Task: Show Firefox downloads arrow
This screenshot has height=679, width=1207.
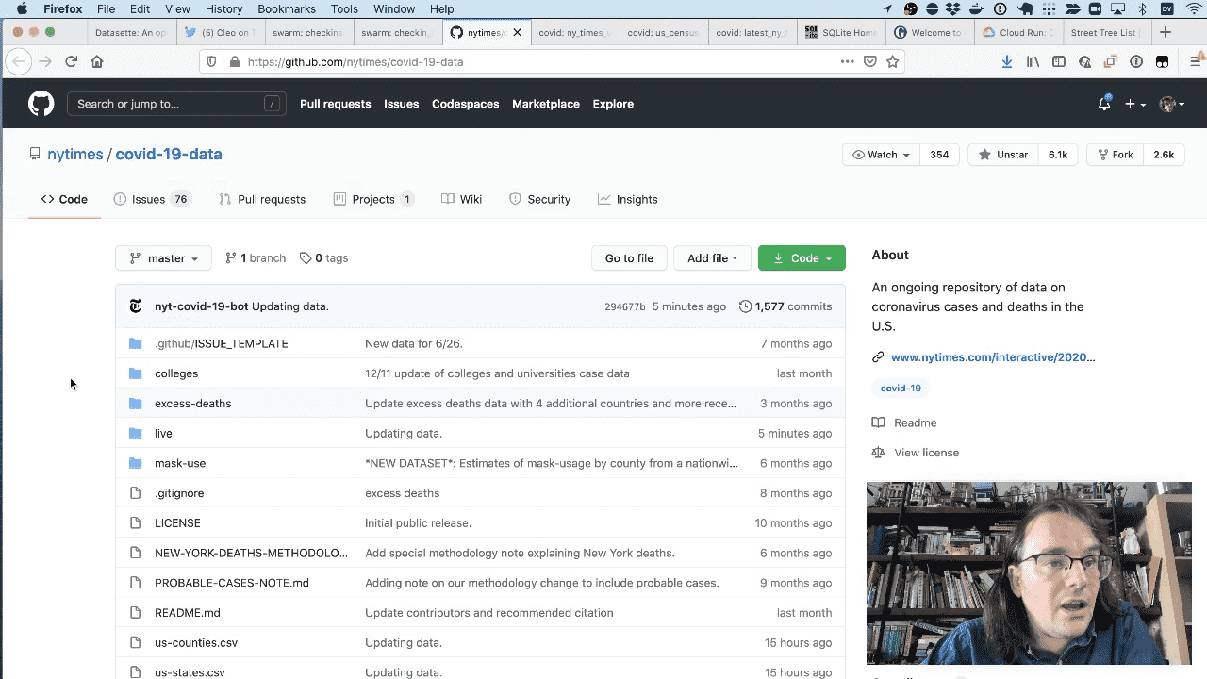Action: [1007, 61]
